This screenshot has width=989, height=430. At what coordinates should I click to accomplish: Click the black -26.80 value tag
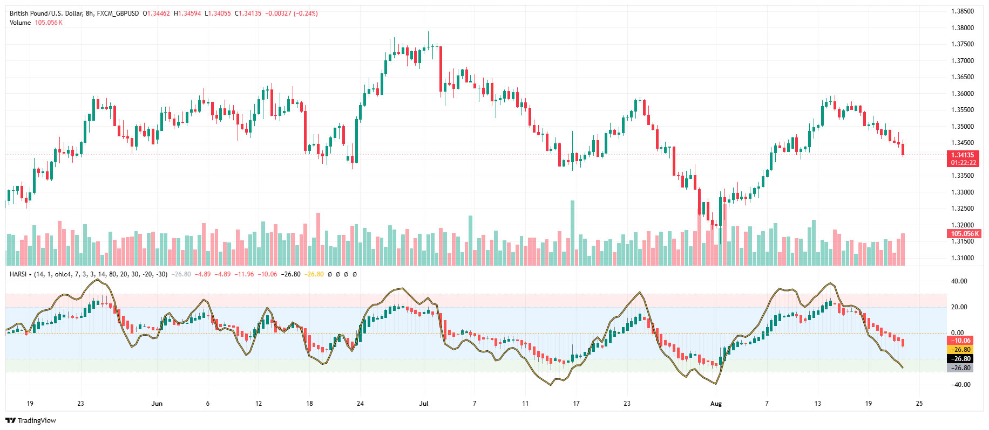pyautogui.click(x=960, y=359)
